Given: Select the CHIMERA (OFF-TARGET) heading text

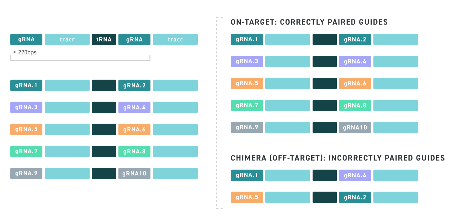Looking at the screenshot, I should [x=338, y=158].
